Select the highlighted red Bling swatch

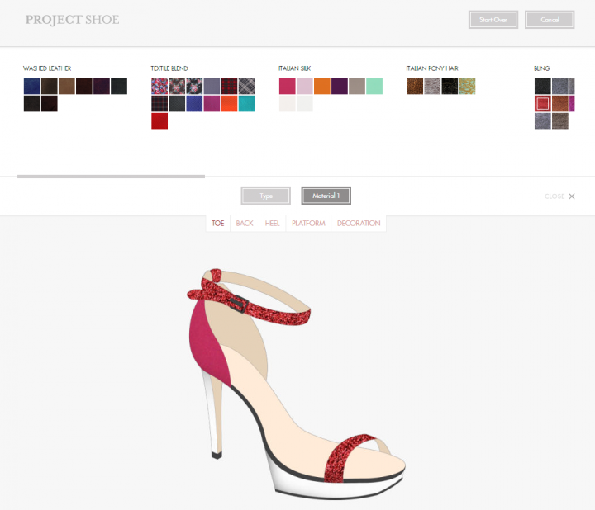point(543,104)
